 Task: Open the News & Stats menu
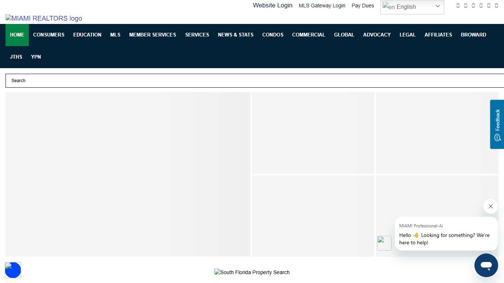pos(235,35)
